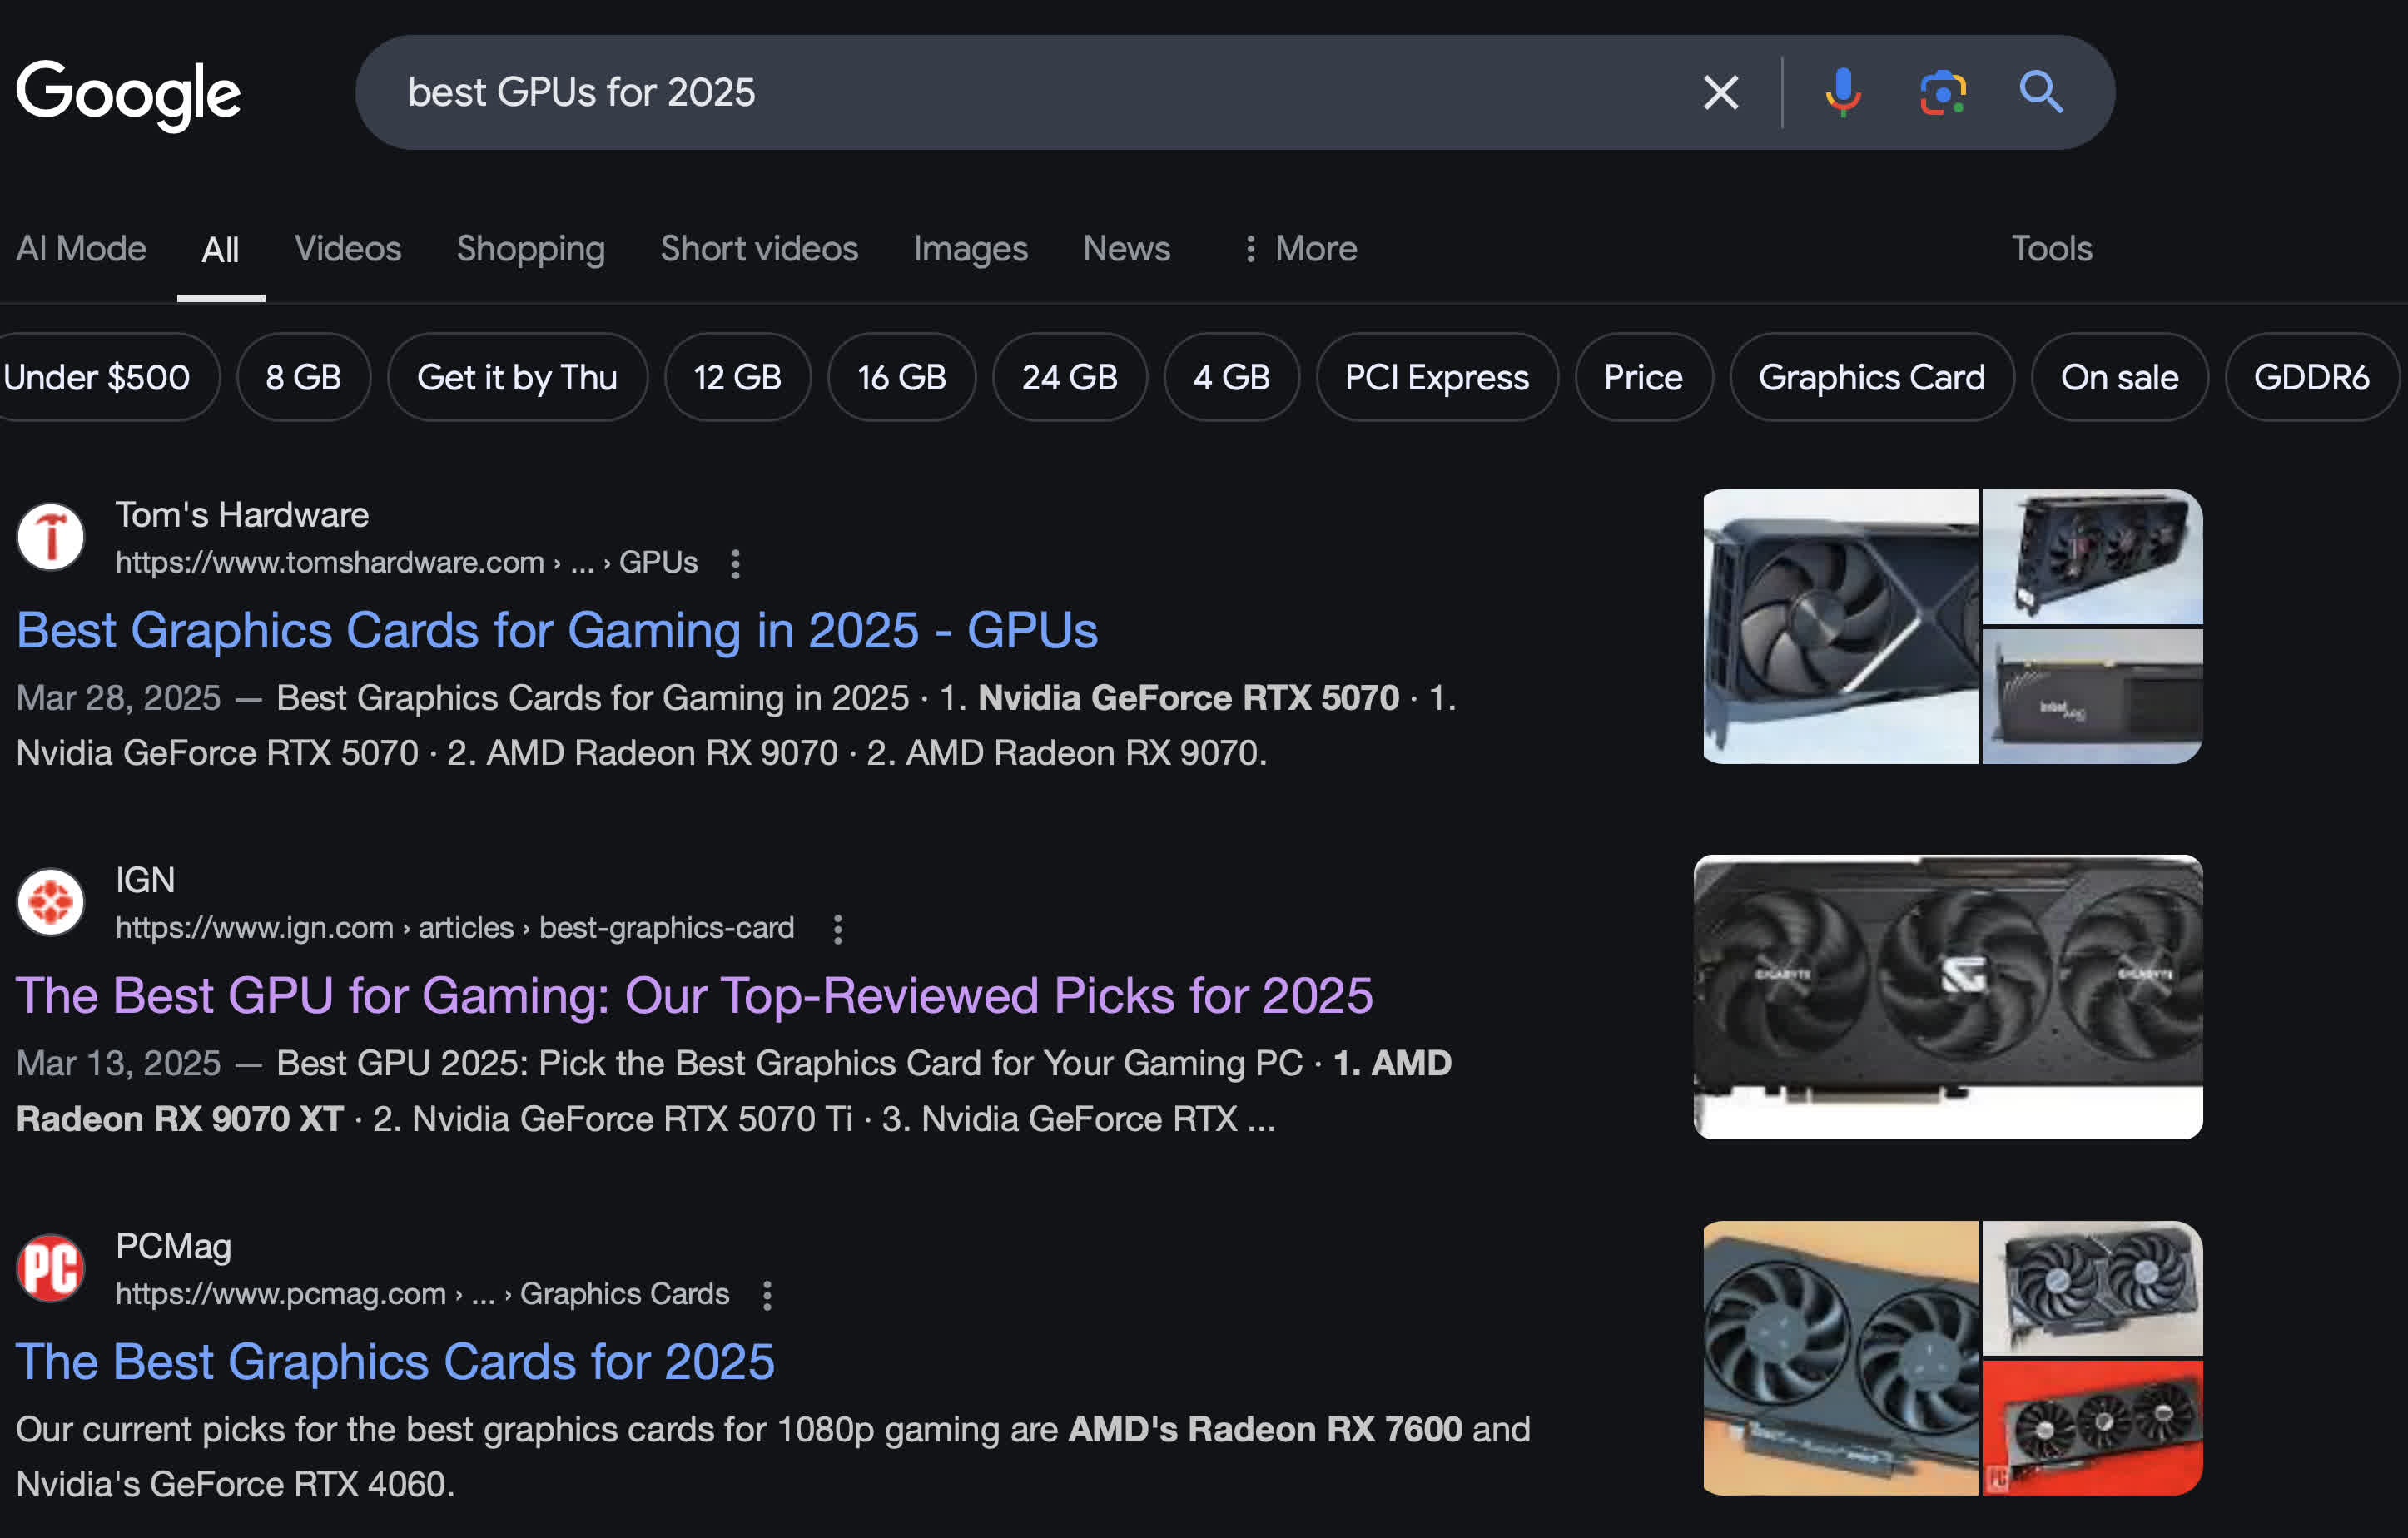Clear the search box with X

[x=1720, y=93]
